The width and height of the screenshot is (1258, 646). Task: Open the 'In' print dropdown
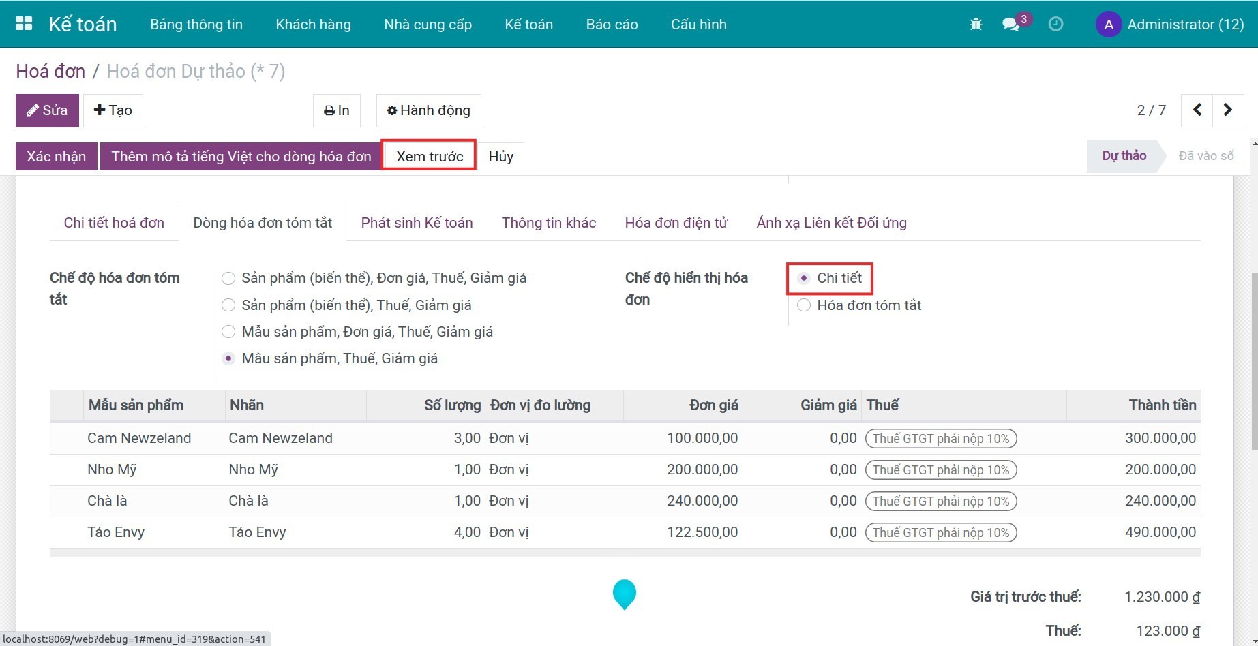point(337,110)
